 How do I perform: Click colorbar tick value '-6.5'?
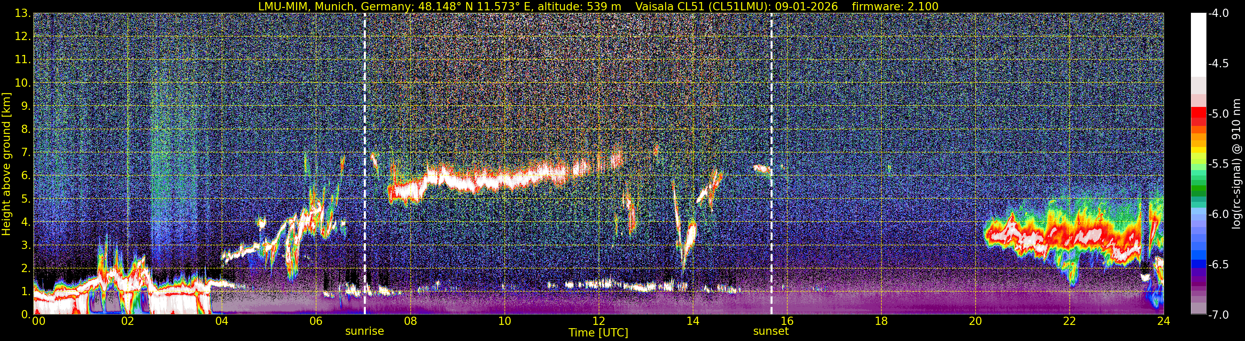[1219, 265]
